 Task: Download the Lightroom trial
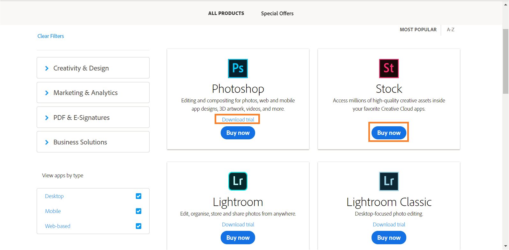(238, 224)
